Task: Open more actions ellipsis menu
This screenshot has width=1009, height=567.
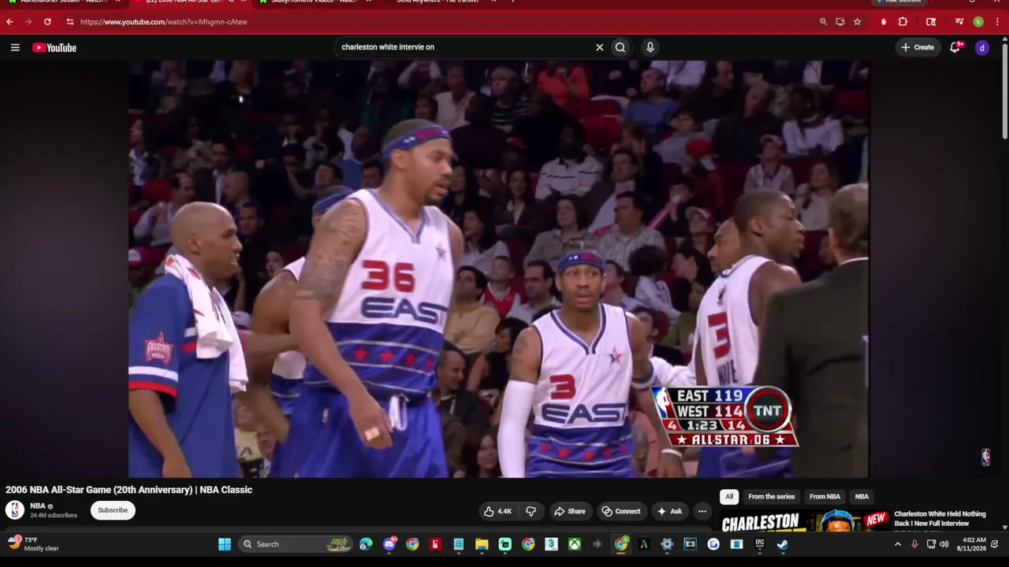Action: [702, 511]
